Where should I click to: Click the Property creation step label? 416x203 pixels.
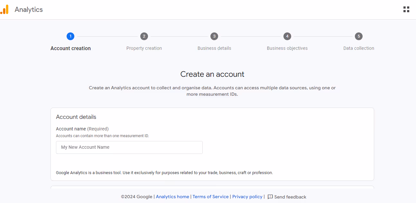144,49
